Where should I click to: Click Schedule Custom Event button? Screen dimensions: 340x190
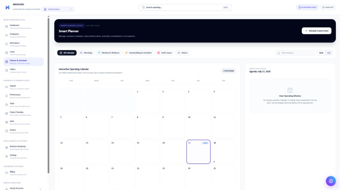[x=316, y=31]
